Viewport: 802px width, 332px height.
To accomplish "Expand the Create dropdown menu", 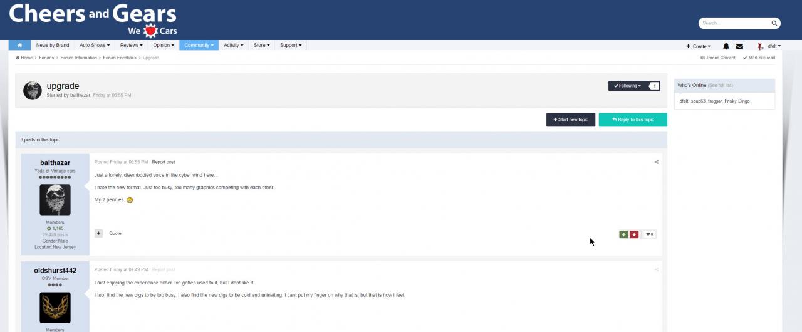I will point(698,46).
